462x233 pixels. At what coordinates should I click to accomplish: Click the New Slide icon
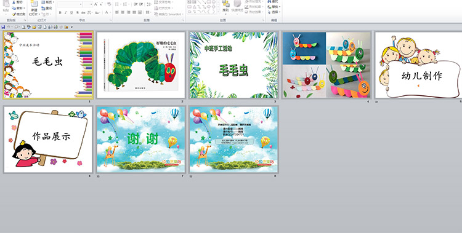tap(34, 4)
